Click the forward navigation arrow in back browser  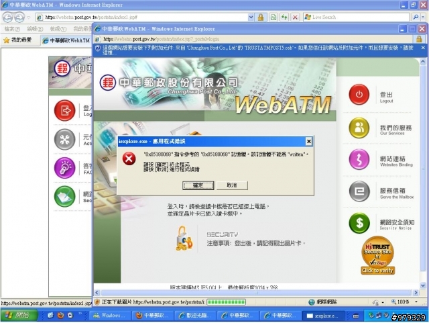click(x=19, y=17)
